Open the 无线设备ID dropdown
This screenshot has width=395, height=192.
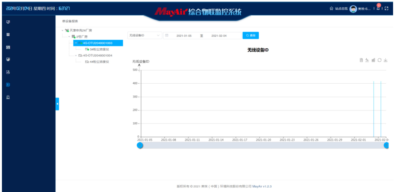click(145, 35)
